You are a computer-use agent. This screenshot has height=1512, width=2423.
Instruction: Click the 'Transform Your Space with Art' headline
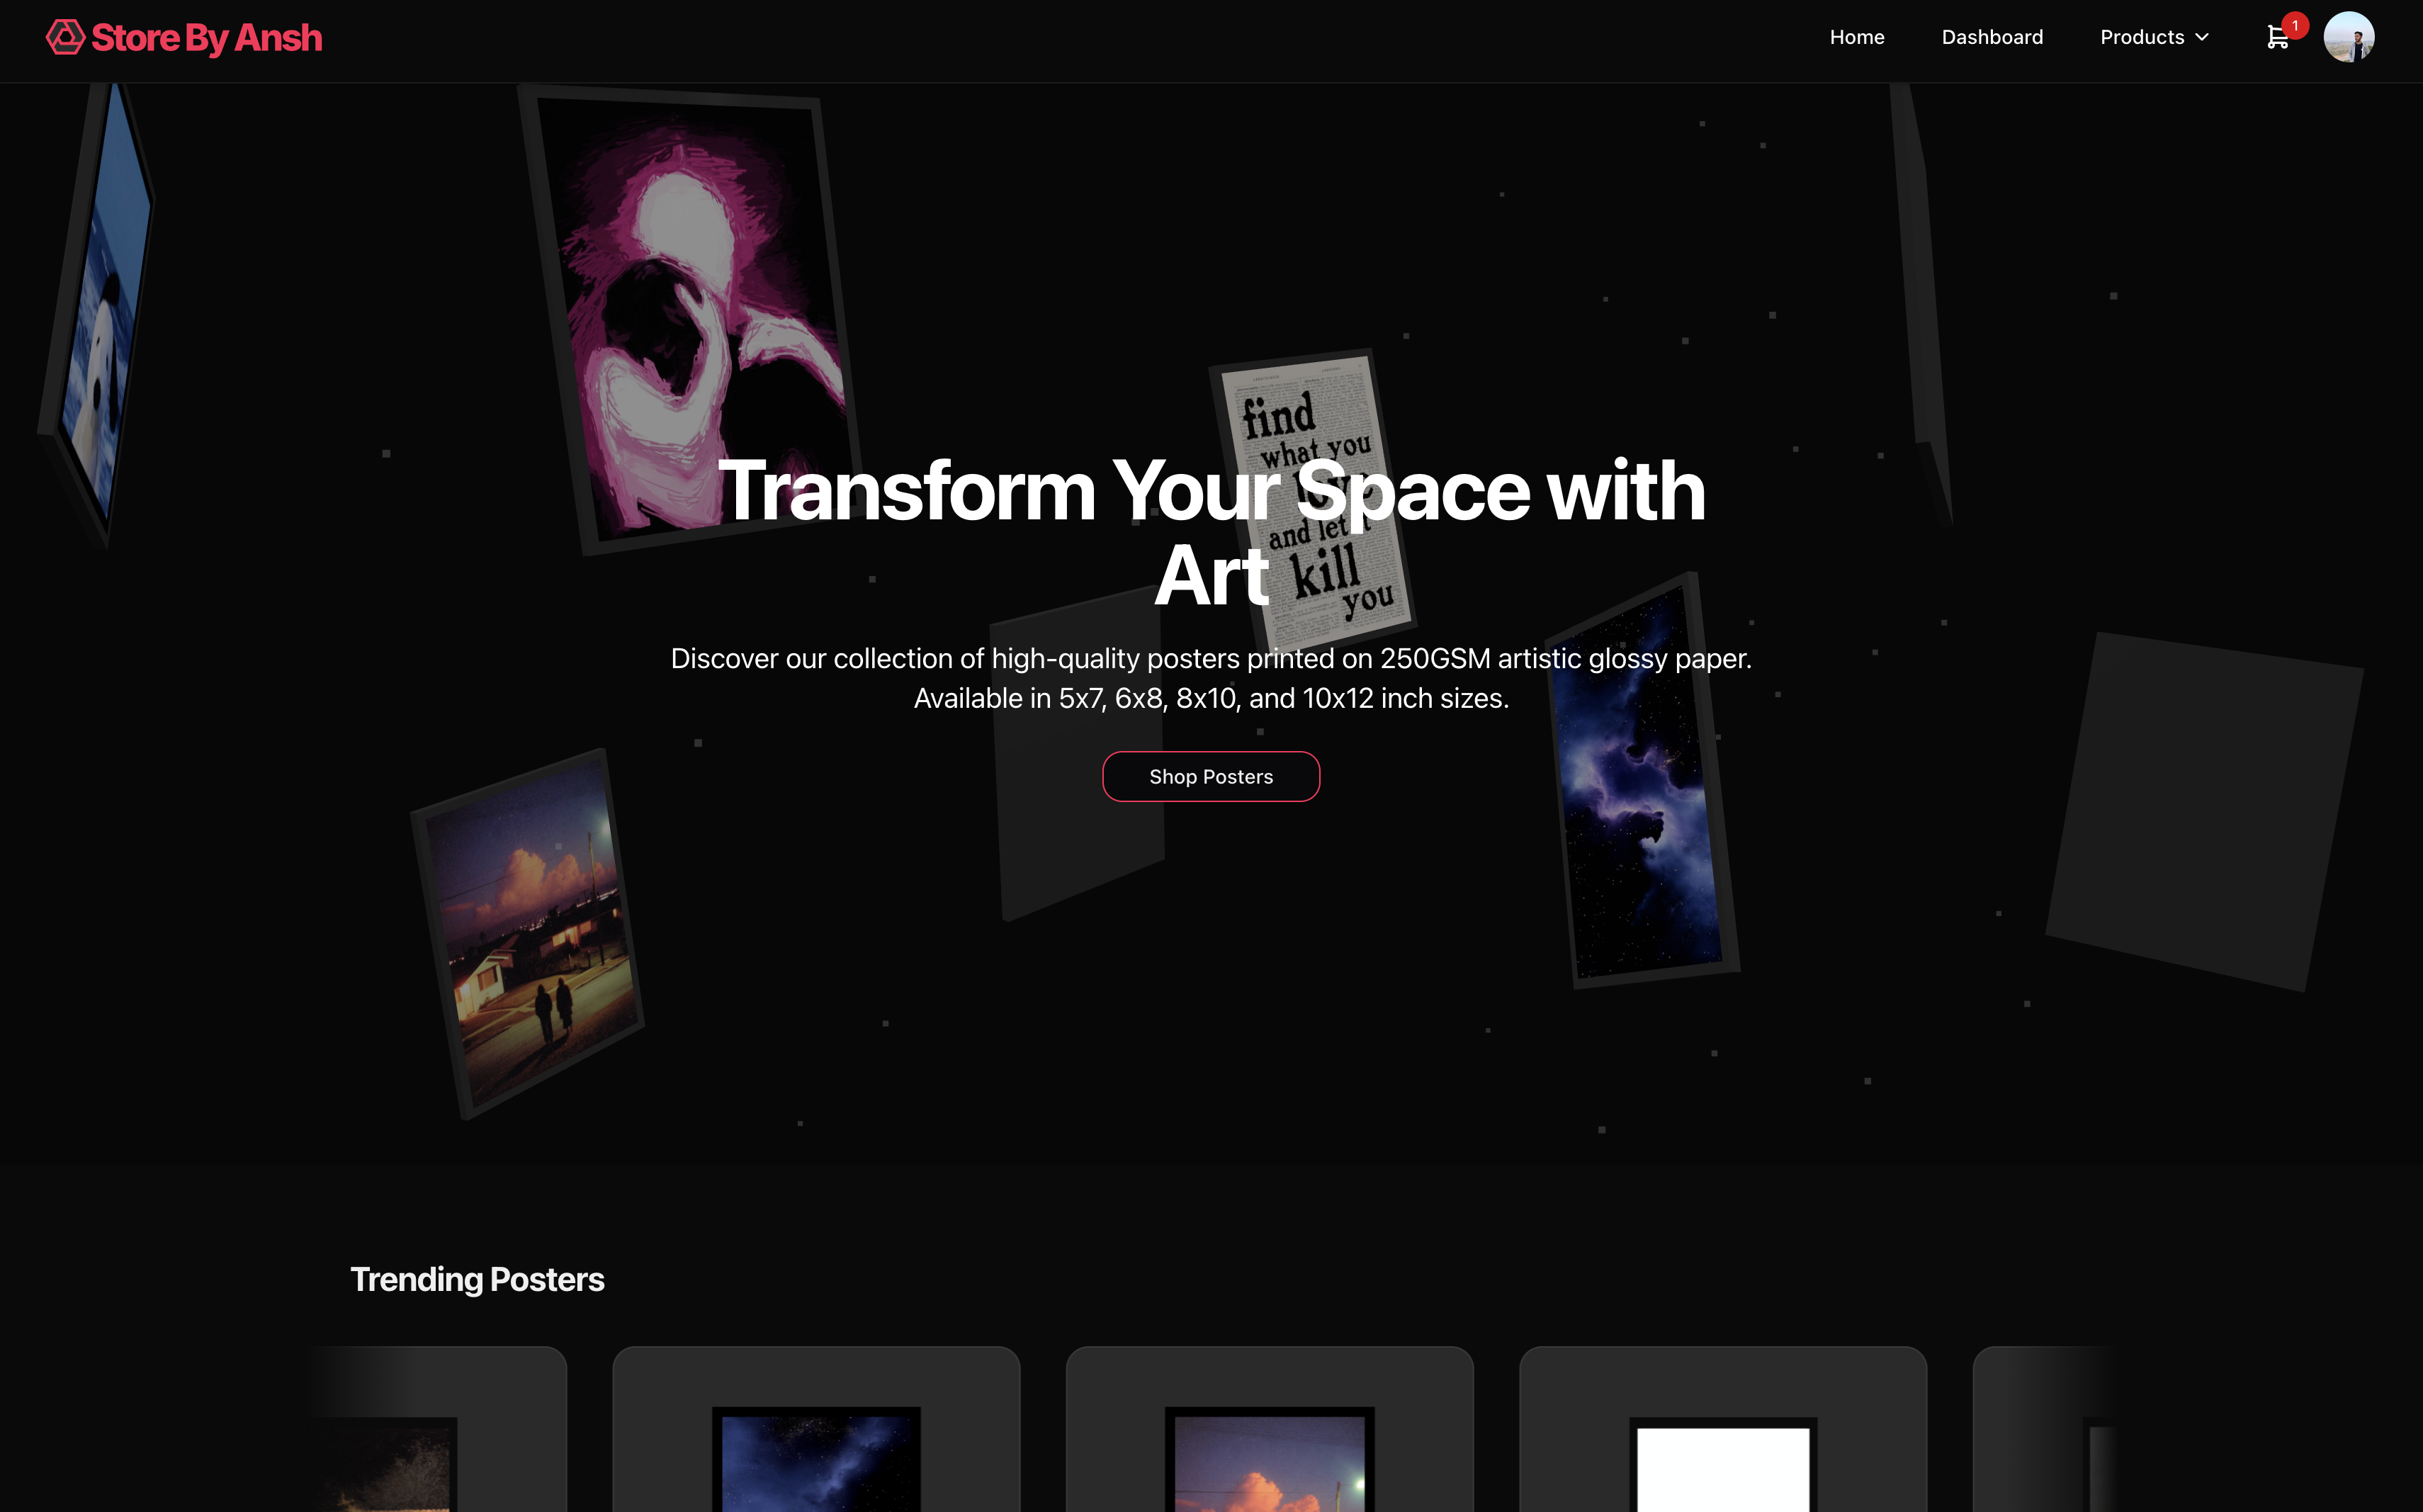click(x=1211, y=532)
